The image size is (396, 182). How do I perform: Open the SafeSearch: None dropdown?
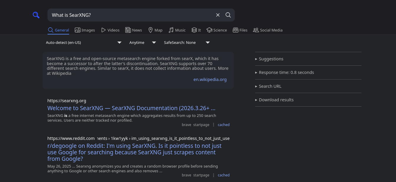point(187,42)
